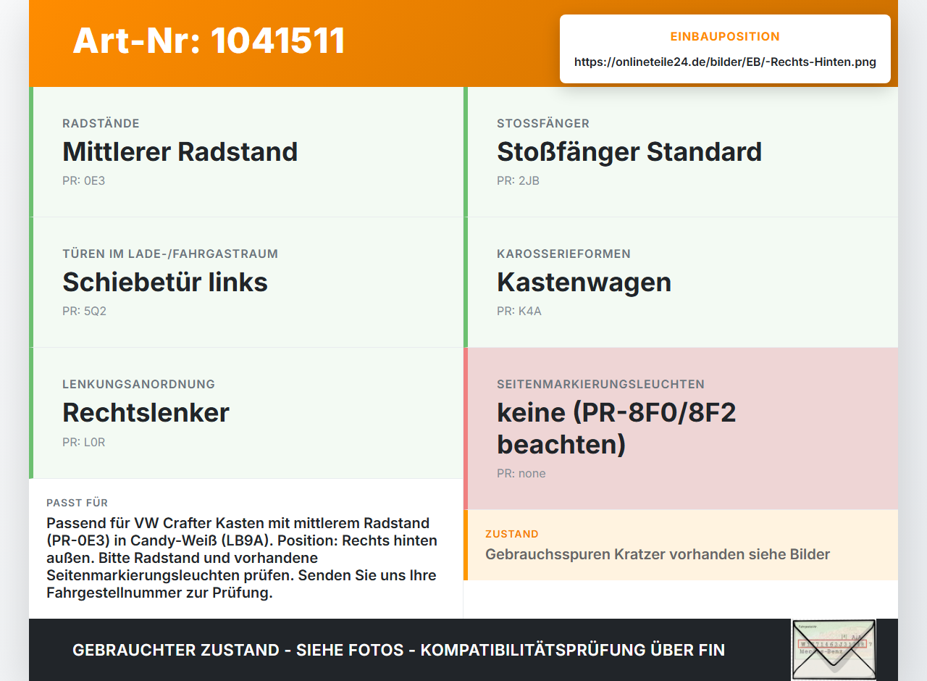Select the Kastenwagen value
Image resolution: width=927 pixels, height=681 pixels.
(x=584, y=282)
